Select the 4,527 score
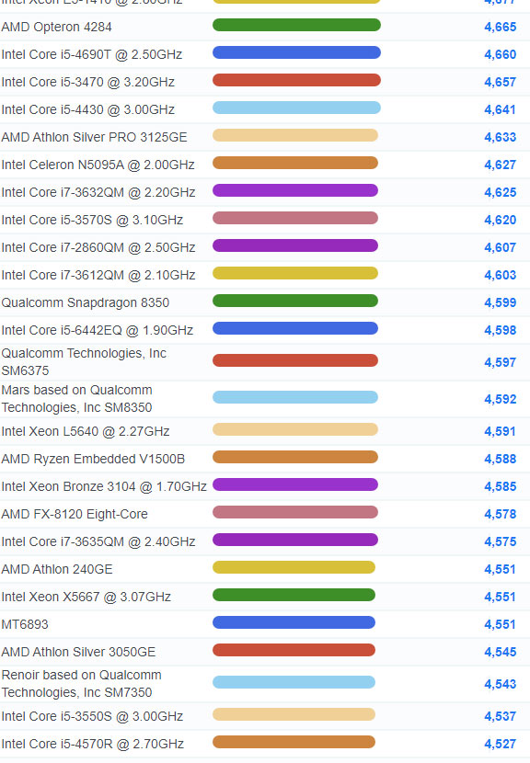This screenshot has width=530, height=763. coord(501,744)
